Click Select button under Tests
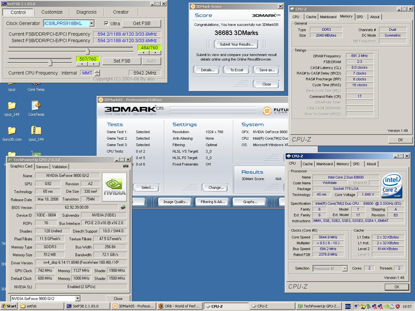The width and height of the screenshot is (415, 311). [x=148, y=188]
